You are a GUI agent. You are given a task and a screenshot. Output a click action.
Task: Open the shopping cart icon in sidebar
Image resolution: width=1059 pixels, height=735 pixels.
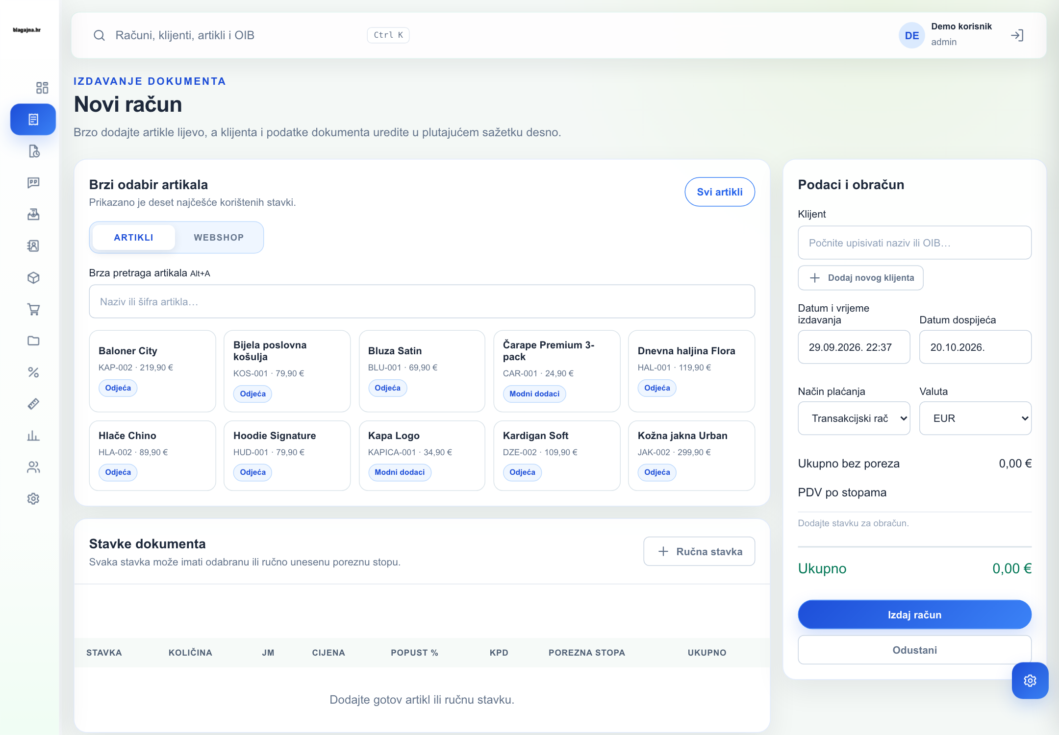point(33,309)
